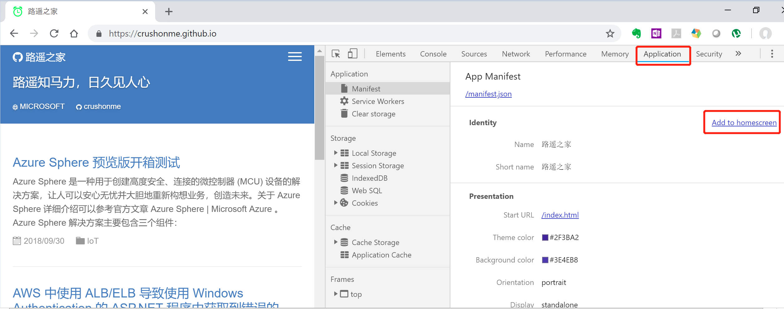Expand the Local Storage tree node
The height and width of the screenshot is (309, 784).
tap(336, 153)
